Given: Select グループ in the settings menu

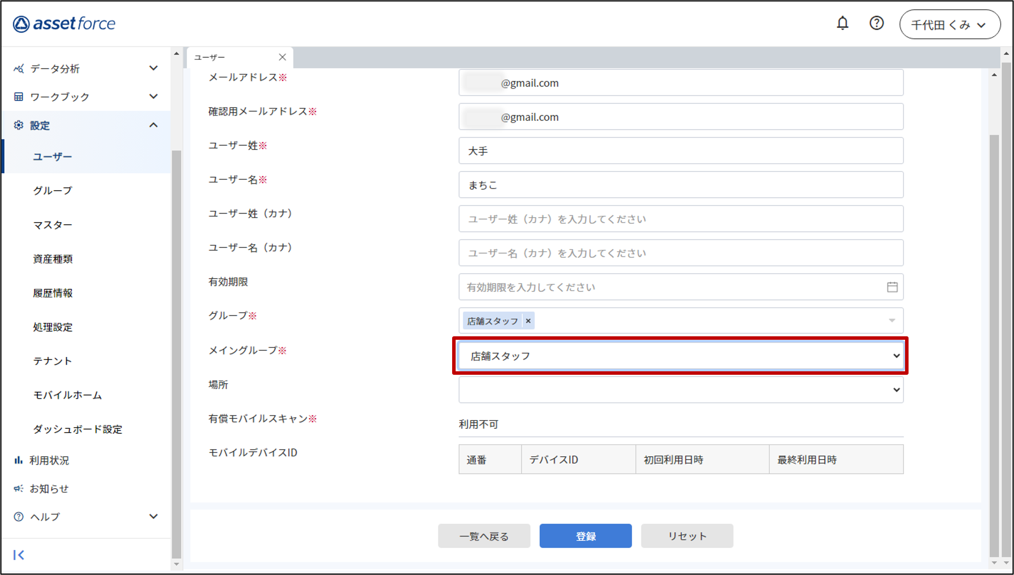Looking at the screenshot, I should coord(53,191).
